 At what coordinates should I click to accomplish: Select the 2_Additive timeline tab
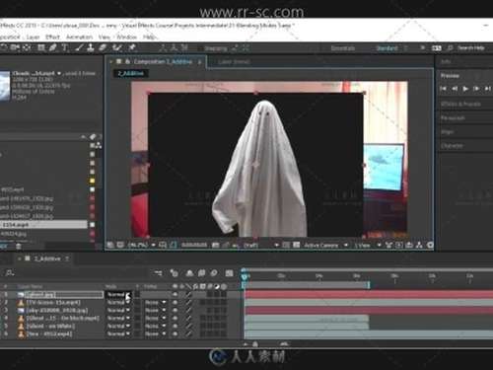[x=47, y=259]
